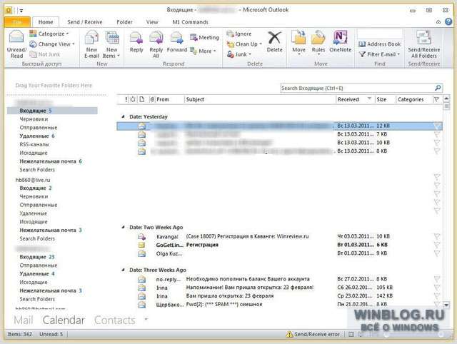
Task: Send the message to OneNote
Action: 340,41
